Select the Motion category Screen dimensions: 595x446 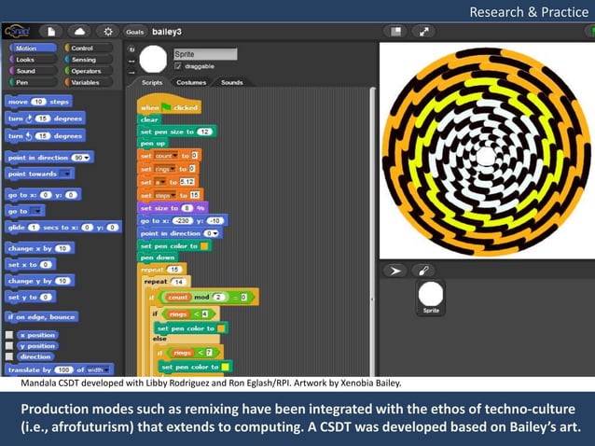point(33,49)
